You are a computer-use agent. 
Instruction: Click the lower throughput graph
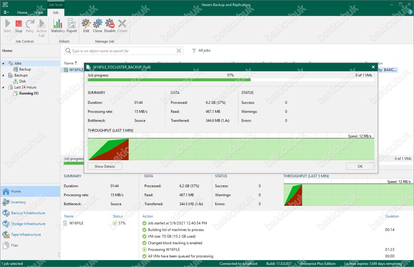tap(349, 192)
